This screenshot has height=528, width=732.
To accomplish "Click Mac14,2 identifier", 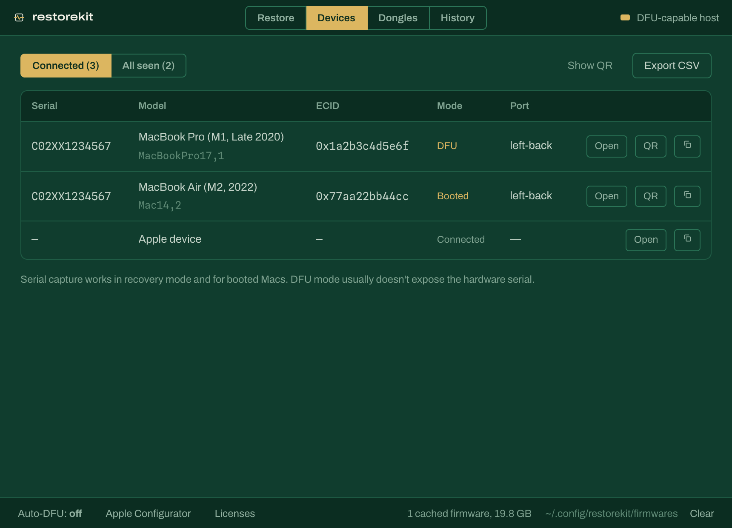I will [x=160, y=205].
